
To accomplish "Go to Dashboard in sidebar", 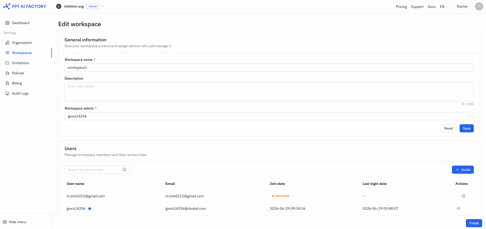I will click(21, 23).
